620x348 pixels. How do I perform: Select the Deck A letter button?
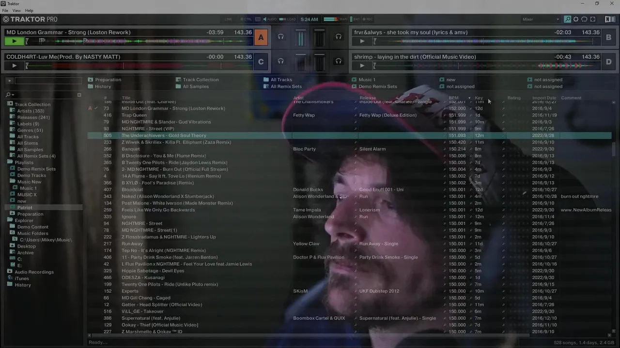click(261, 37)
